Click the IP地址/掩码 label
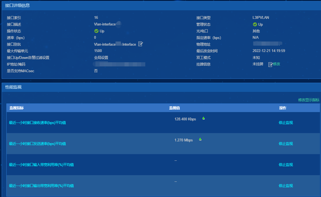Image resolution: width=321 pixels, height=197 pixels. point(16,64)
